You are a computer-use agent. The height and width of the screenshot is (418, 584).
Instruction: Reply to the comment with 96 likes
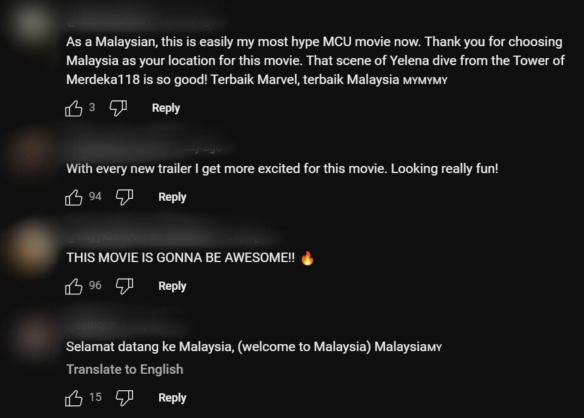click(172, 286)
